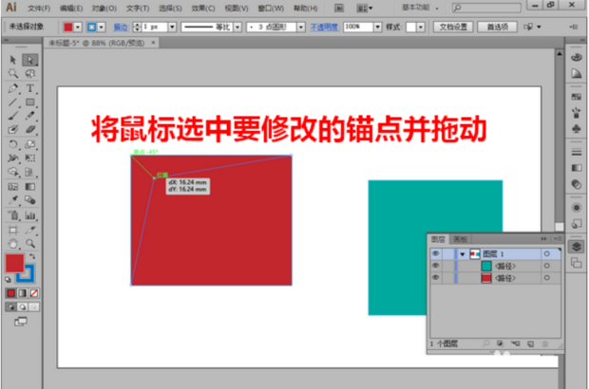Close the 未标题-5 document tab

pyautogui.click(x=153, y=43)
